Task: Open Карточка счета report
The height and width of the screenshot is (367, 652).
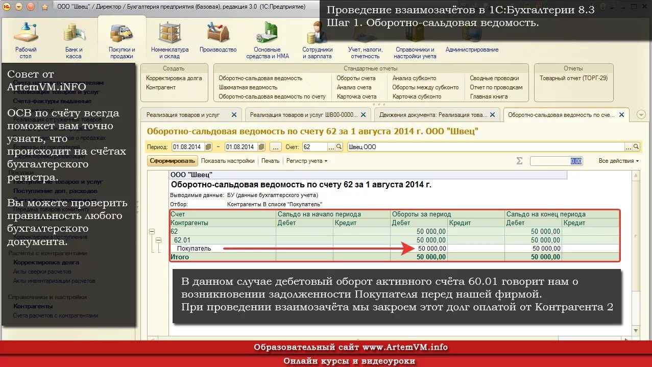Action: (356, 96)
